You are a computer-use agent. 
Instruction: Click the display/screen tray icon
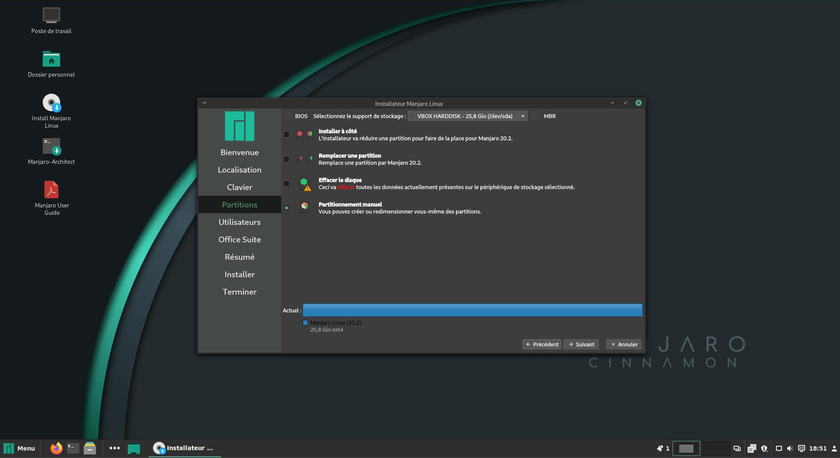pos(779,448)
